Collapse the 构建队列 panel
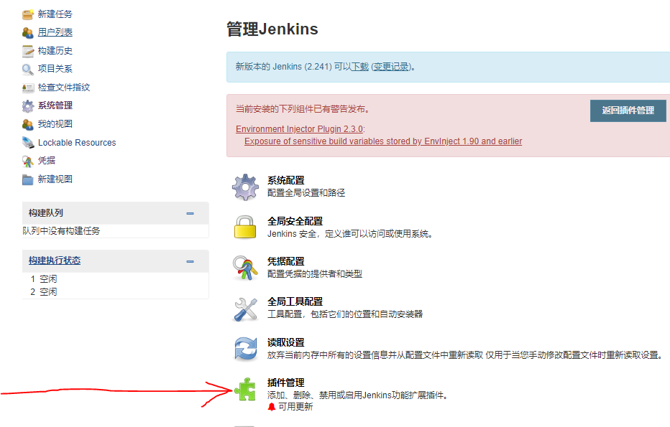This screenshot has height=427, width=670. click(x=190, y=212)
